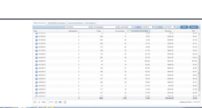Click the $15,450.00 total revenue
The image size is (202, 108).
pos(169,98)
